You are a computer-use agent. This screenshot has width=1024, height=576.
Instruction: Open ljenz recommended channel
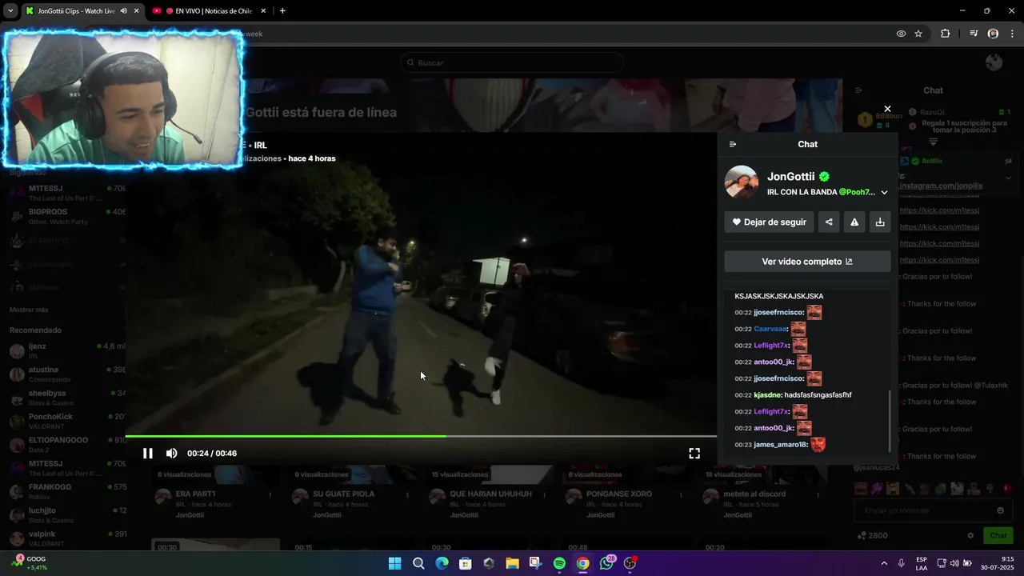(67, 350)
